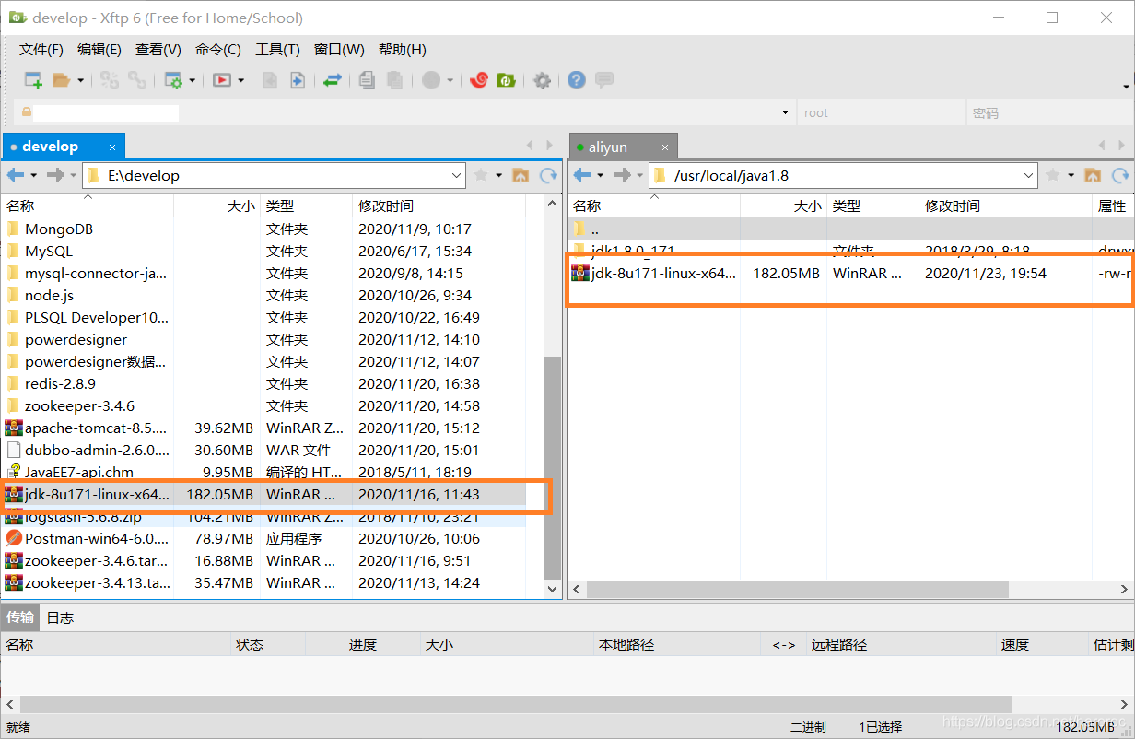Viewport: 1135px width, 739px height.
Task: Refresh the local develop pane
Action: coord(548,175)
